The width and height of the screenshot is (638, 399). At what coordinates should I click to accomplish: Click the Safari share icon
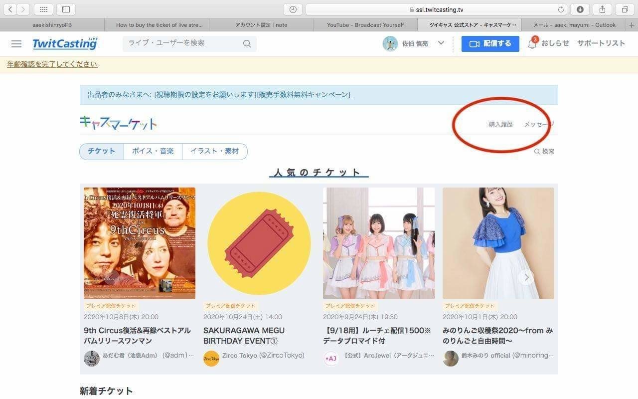click(603, 9)
